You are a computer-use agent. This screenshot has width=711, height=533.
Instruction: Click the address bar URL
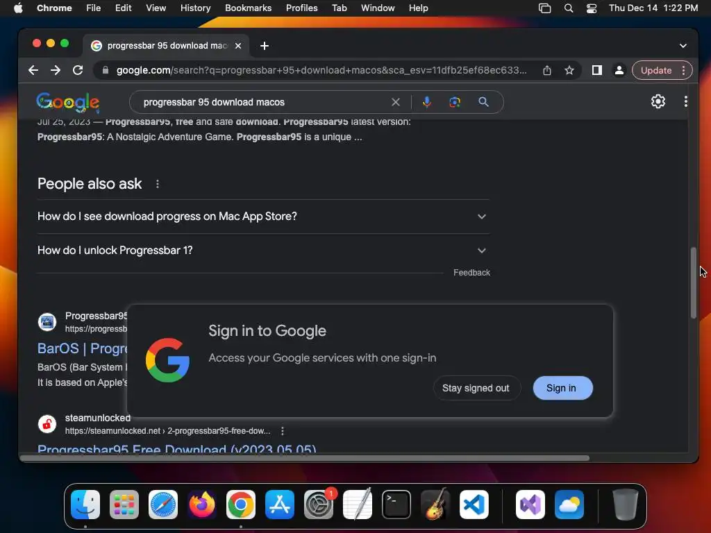pyautogui.click(x=321, y=70)
